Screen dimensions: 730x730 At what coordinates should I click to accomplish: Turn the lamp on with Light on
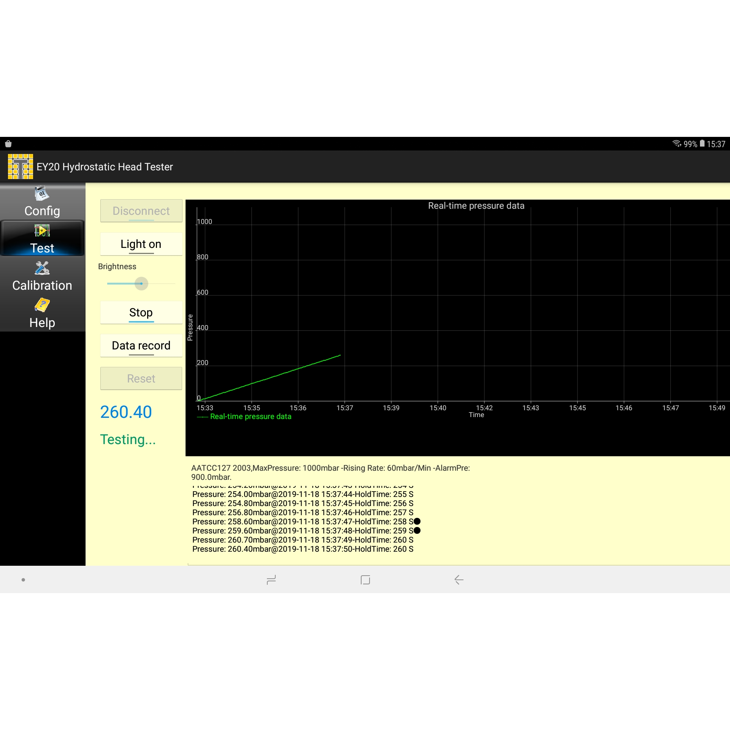point(141,244)
